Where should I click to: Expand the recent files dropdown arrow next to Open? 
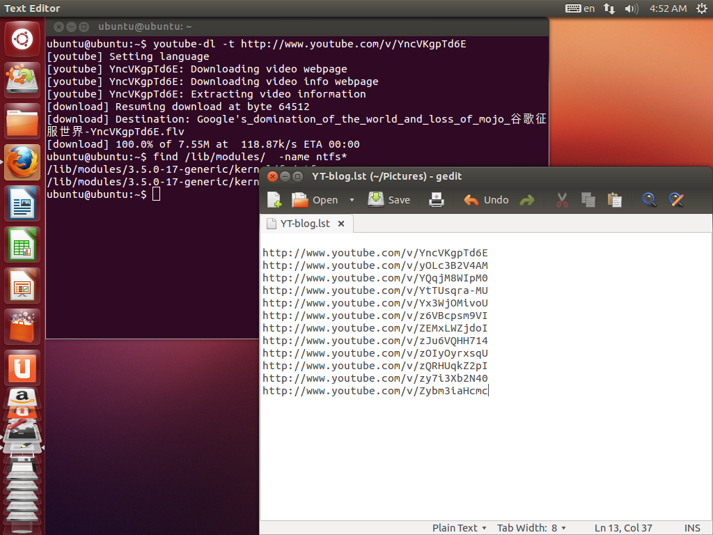(352, 200)
